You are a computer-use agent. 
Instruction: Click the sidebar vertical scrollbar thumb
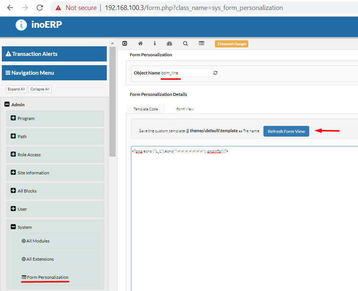[x=112, y=101]
